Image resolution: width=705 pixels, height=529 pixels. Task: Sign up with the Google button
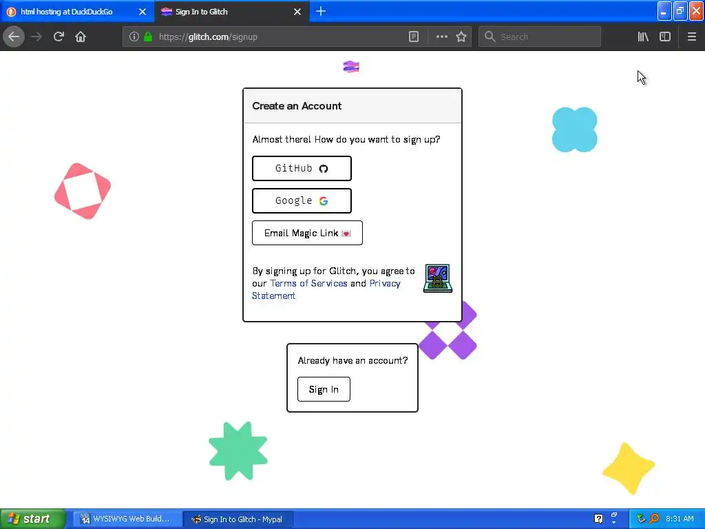click(x=302, y=200)
